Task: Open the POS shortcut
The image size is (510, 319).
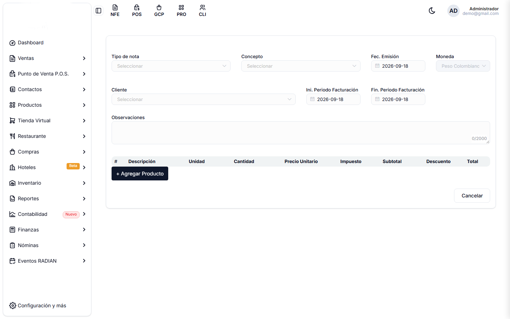Action: 137,11
